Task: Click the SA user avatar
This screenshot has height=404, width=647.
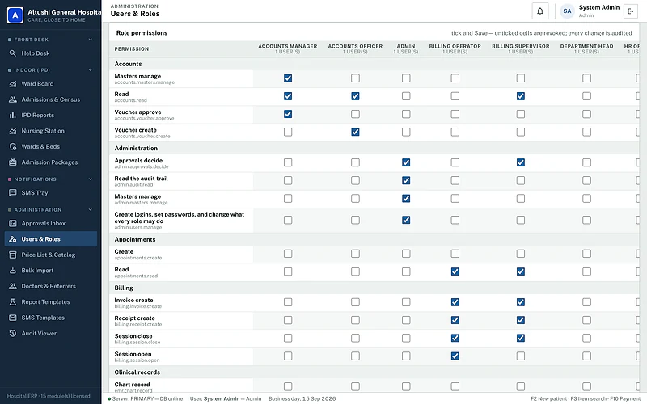Action: (x=568, y=11)
